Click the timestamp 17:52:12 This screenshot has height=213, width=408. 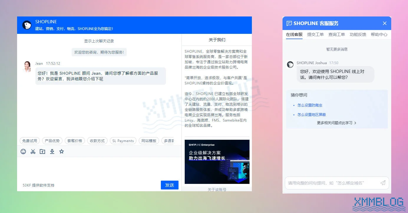point(53,64)
